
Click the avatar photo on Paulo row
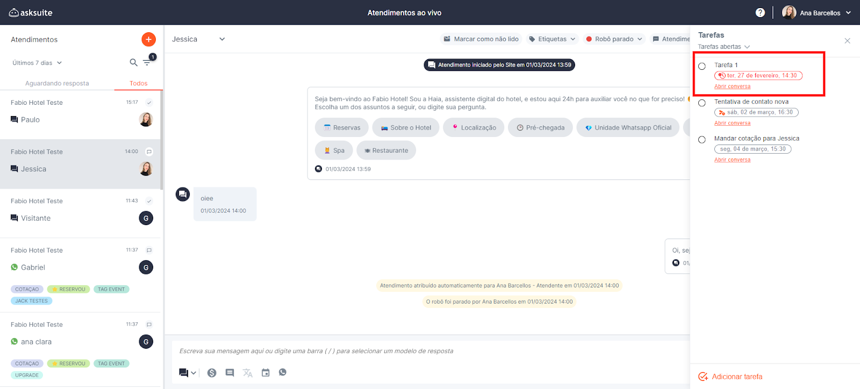(146, 119)
